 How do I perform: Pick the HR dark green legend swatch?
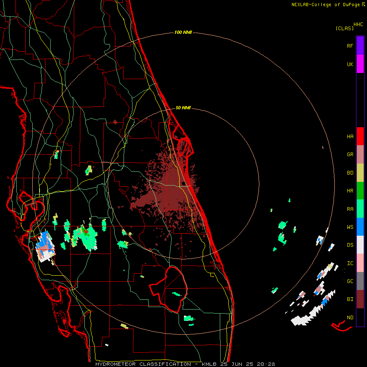(x=360, y=191)
